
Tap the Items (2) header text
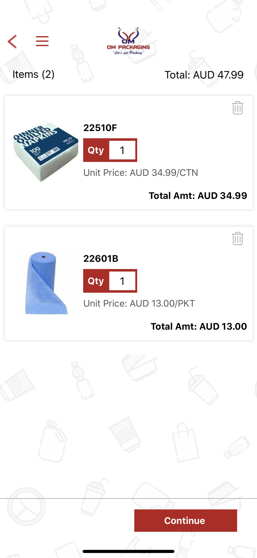pyautogui.click(x=33, y=74)
